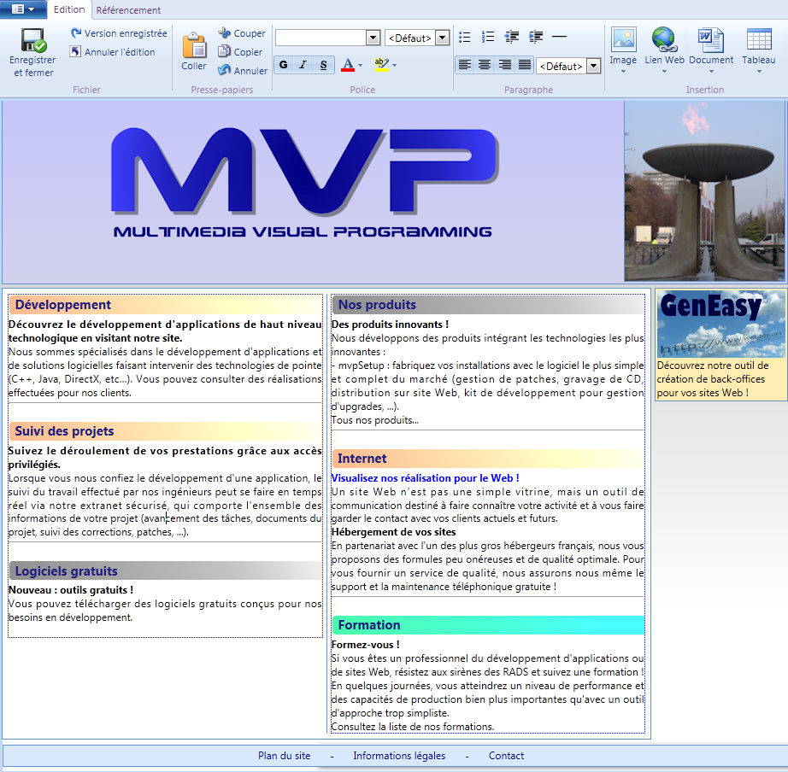Open the paragraph style <Défaut> dropdown

pos(593,66)
